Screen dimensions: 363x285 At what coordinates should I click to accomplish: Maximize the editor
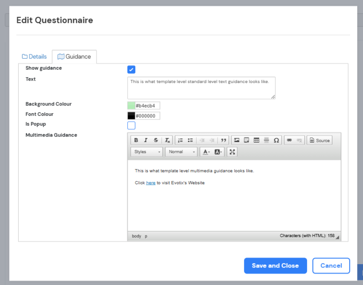(232, 152)
